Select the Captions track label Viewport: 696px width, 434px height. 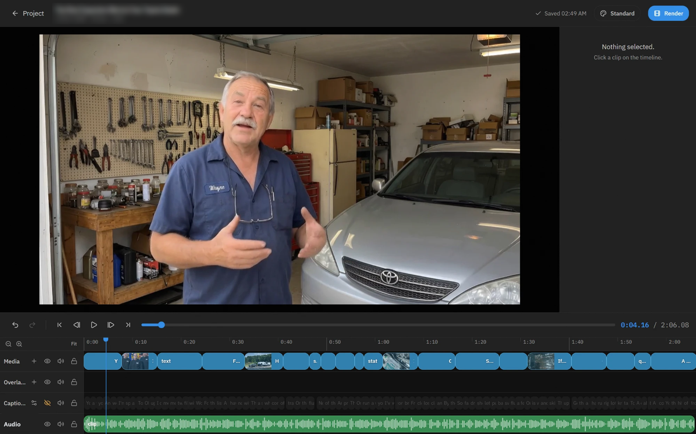click(x=15, y=403)
